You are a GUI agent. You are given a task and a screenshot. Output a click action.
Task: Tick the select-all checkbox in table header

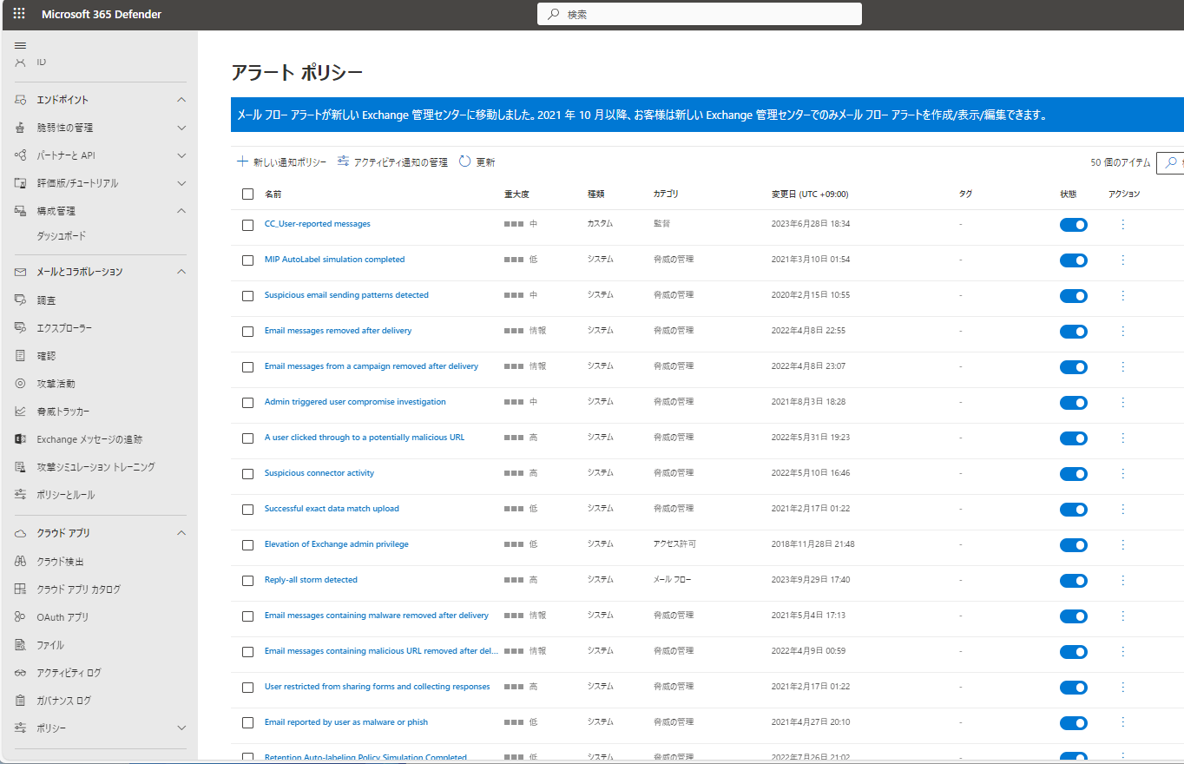click(x=247, y=194)
